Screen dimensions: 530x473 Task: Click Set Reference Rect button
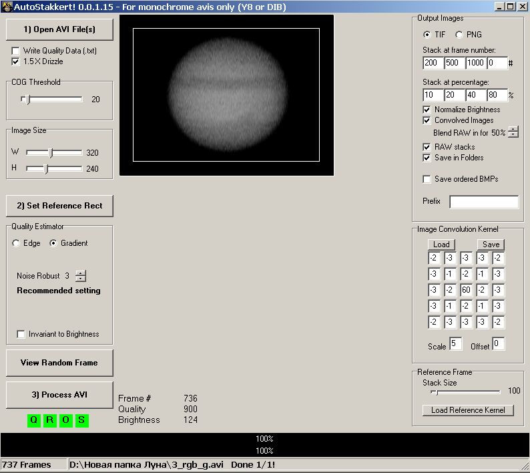(59, 206)
